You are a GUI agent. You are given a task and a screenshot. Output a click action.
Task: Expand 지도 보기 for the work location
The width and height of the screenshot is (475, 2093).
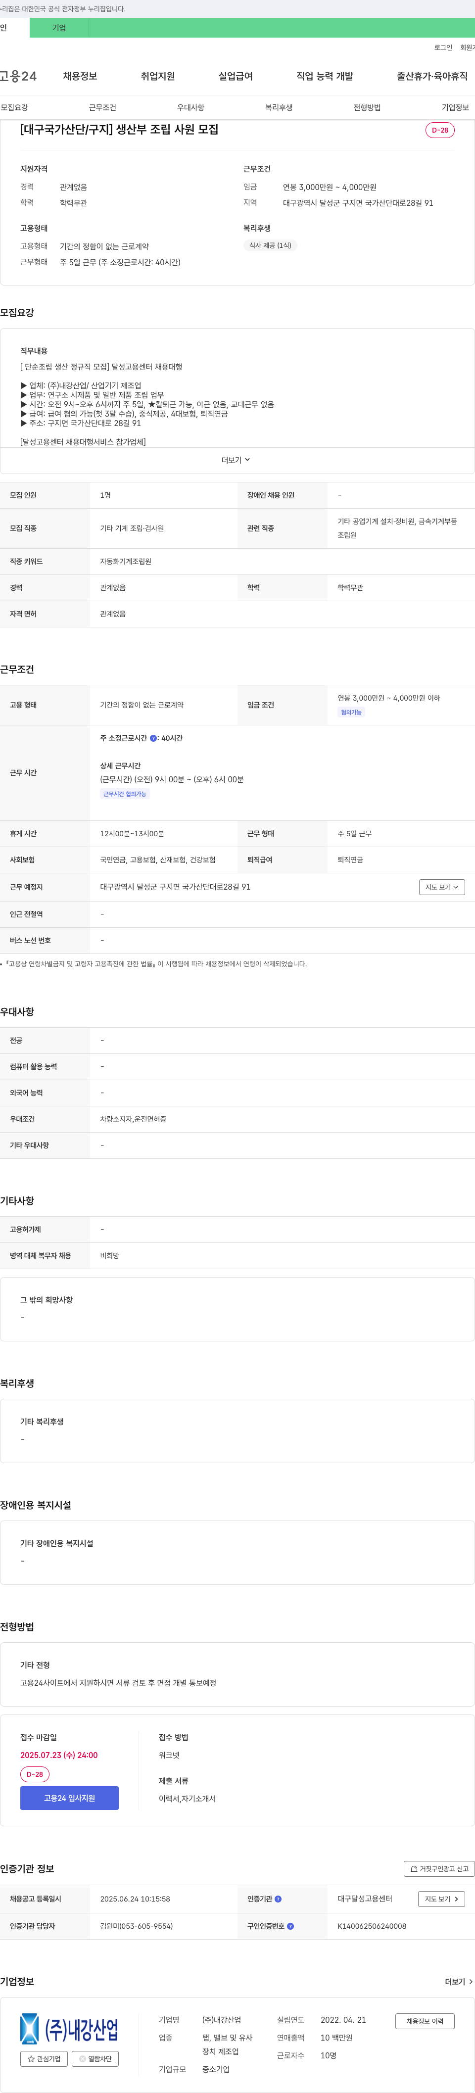point(442,887)
